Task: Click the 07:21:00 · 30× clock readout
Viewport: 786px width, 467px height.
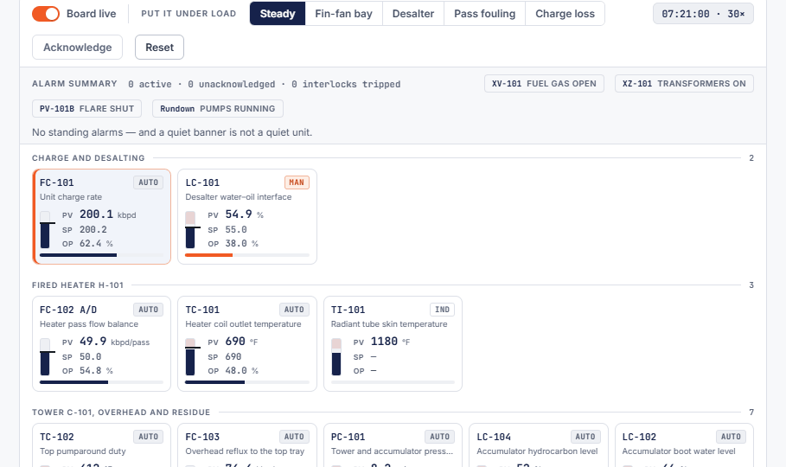Action: [703, 14]
